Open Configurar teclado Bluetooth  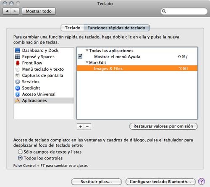160,182
